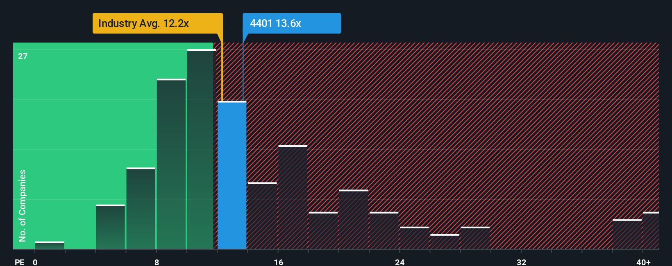Click the x-axis label 32
The image size is (672, 266).
[x=521, y=262]
